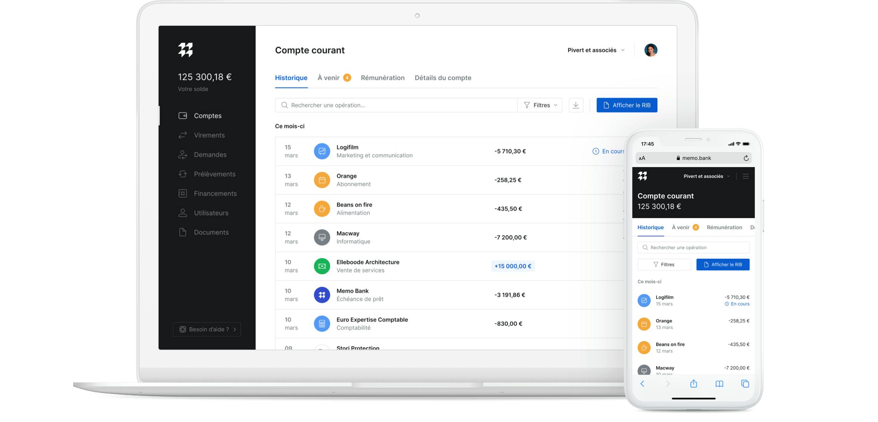Open the hamburger menu on phone
The image size is (878, 422).
tap(746, 176)
